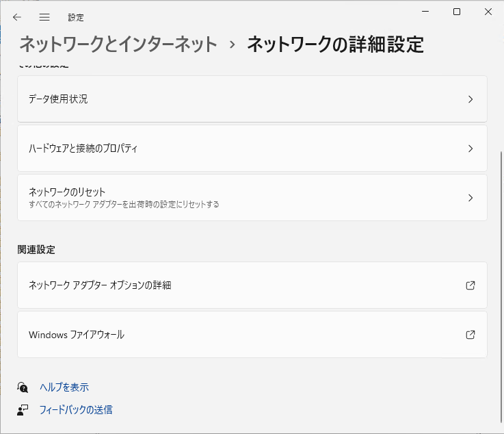Click the ヘルプを表示 help icon
This screenshot has width=504, height=434.
click(x=23, y=387)
